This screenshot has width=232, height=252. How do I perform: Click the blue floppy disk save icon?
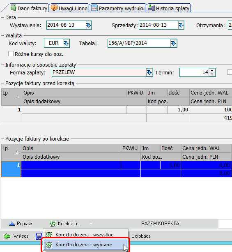39,236
